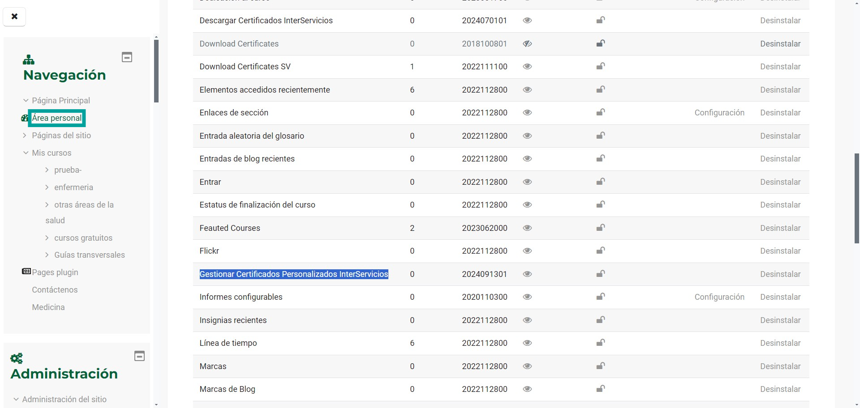Collapse the Mis cursos tree node
Image resolution: width=860 pixels, height=408 pixels.
coord(26,153)
